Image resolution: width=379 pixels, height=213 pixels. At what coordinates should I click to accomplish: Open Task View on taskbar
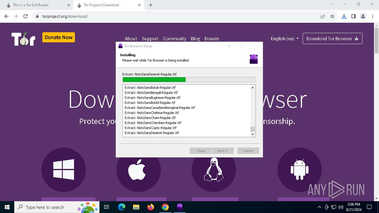point(107,207)
